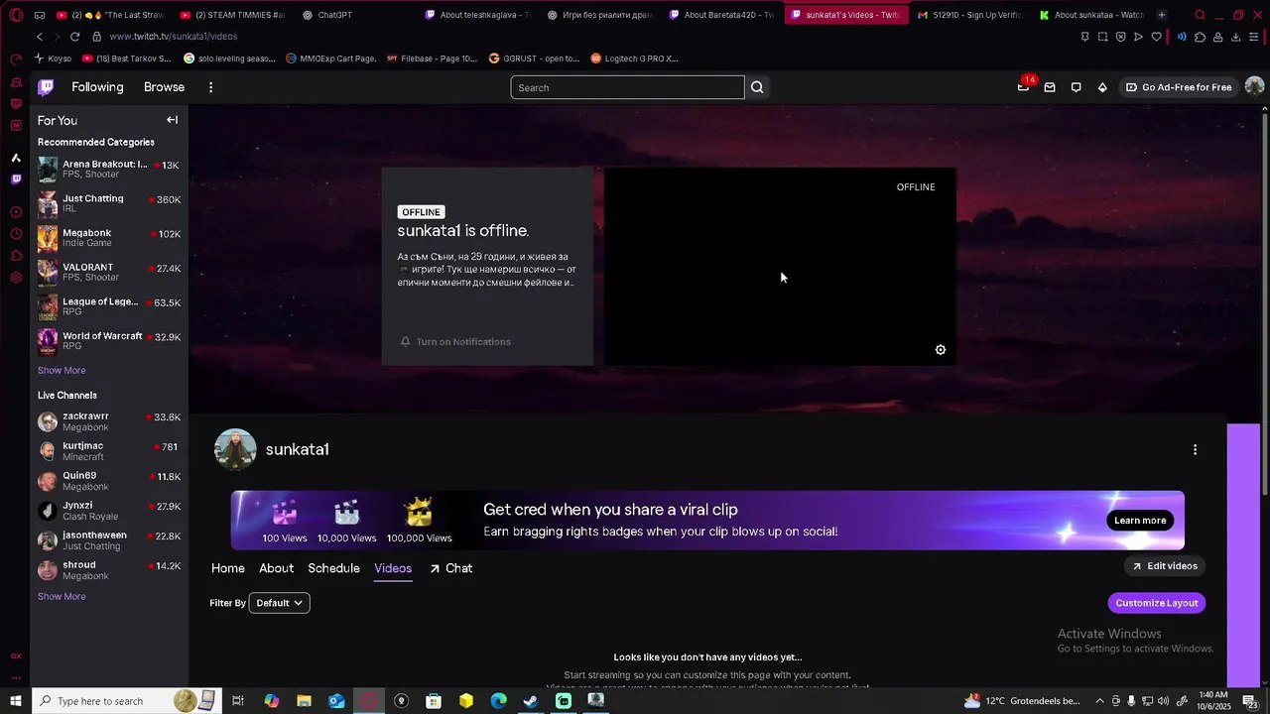This screenshot has height=714, width=1270.
Task: Open the Megabonk category in recommendations
Action: (x=109, y=238)
